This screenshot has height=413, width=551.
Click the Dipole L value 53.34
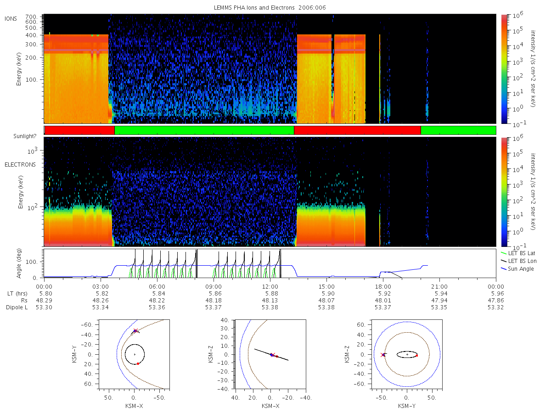coord(101,307)
